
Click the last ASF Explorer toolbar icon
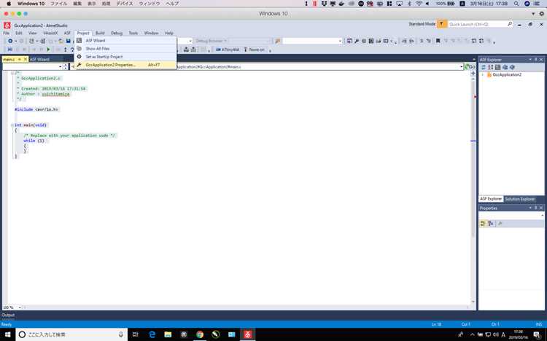(512, 67)
